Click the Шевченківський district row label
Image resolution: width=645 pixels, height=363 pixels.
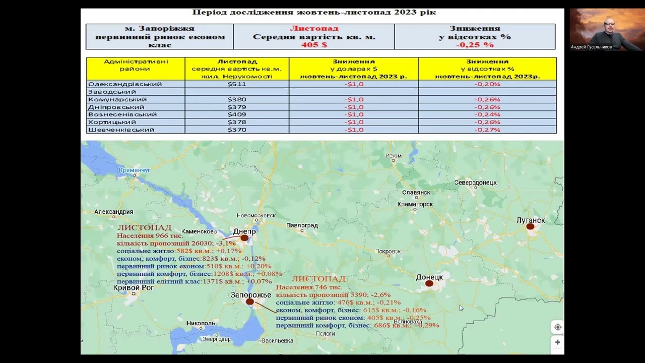pos(121,130)
